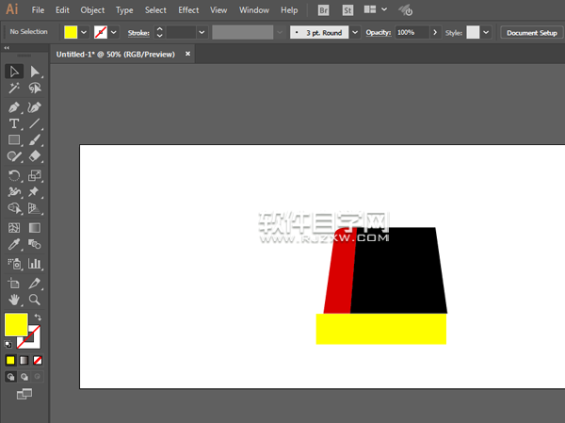565x423 pixels.
Task: Activate the Eyedropper tool
Action: (x=14, y=245)
